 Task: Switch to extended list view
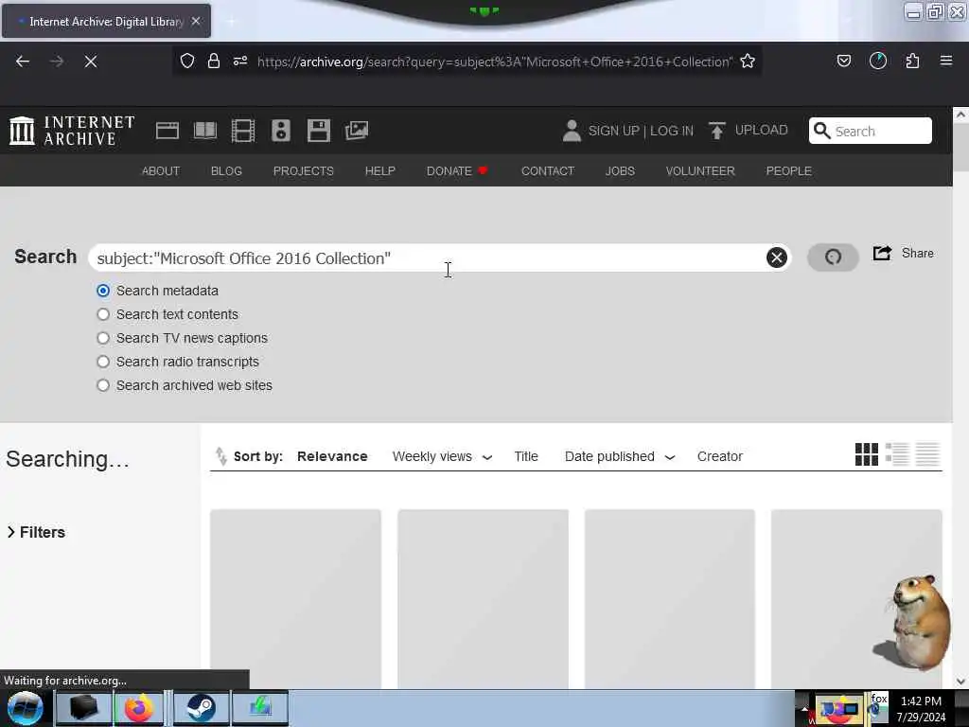[x=897, y=454]
